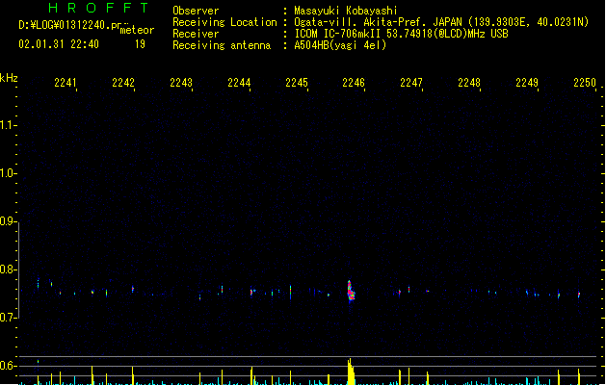Click the 0.7 kHz frequency axis label
The height and width of the screenshot is (385, 606).
tap(8, 318)
